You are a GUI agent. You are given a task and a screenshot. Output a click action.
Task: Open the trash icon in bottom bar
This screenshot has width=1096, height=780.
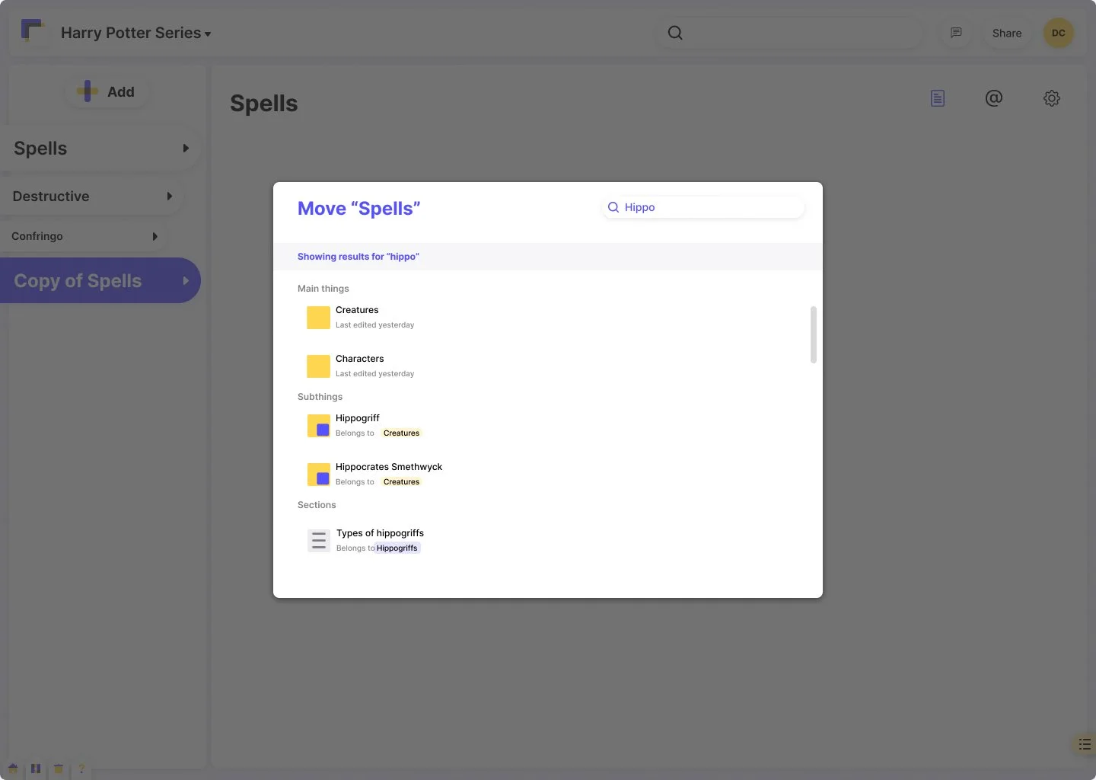point(59,769)
